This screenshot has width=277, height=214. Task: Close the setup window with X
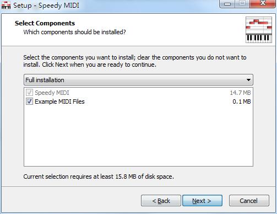click(x=263, y=4)
